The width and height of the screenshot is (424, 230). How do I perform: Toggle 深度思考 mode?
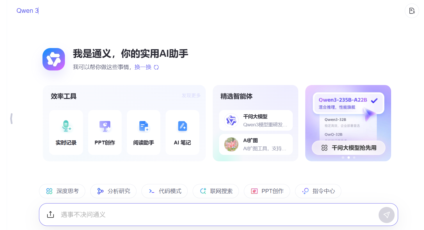point(62,191)
